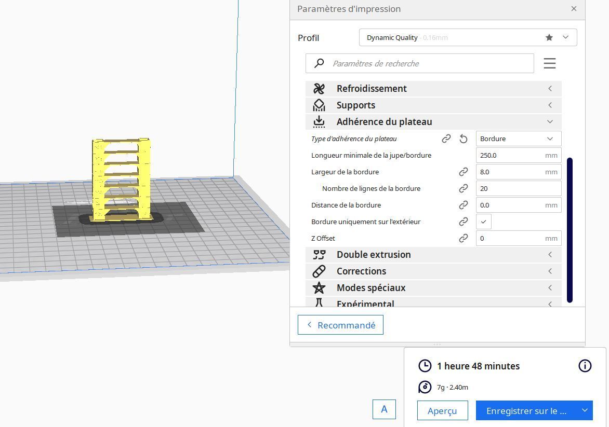Open the Dynamic Quality profile dropdown
The height and width of the screenshot is (427, 609).
coord(468,38)
